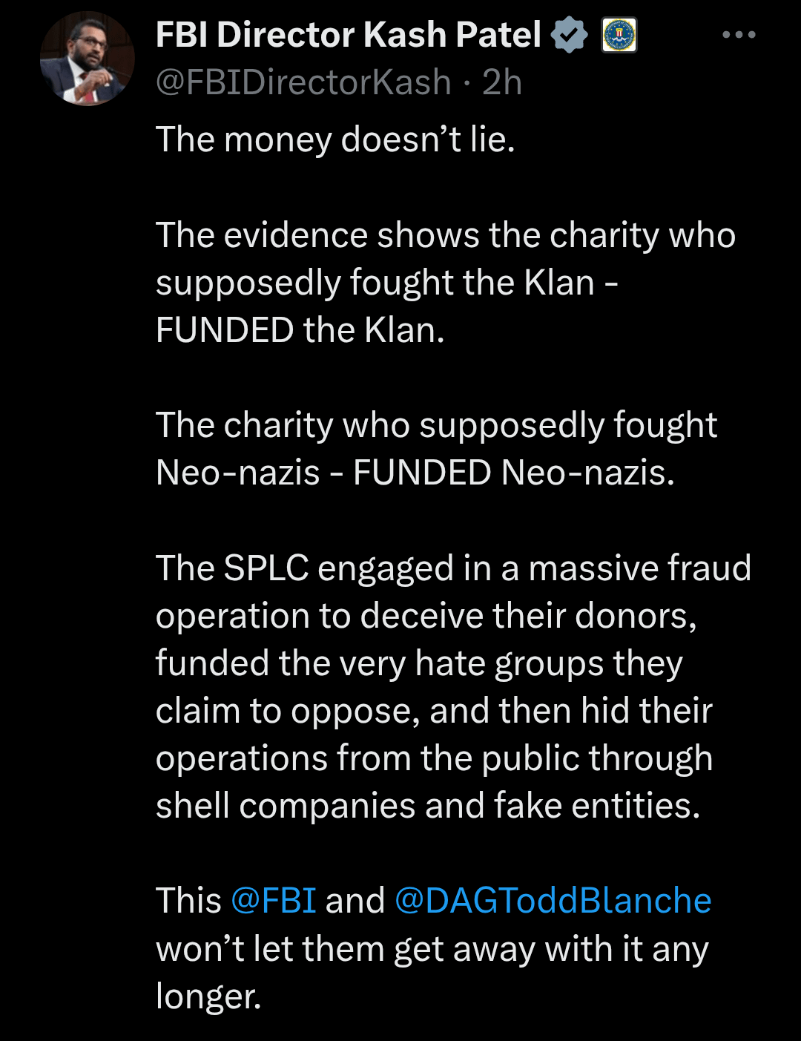This screenshot has width=801, height=1041.
Task: Click the display name FBI Director Kash Patel
Action: click(x=349, y=35)
